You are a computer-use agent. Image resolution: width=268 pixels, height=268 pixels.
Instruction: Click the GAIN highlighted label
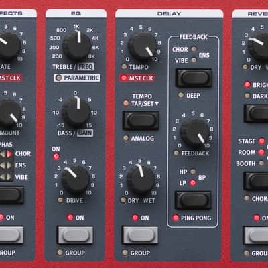pyautogui.click(x=85, y=133)
